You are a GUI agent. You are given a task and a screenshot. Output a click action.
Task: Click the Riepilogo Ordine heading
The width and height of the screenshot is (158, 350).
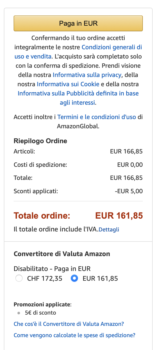click(40, 141)
